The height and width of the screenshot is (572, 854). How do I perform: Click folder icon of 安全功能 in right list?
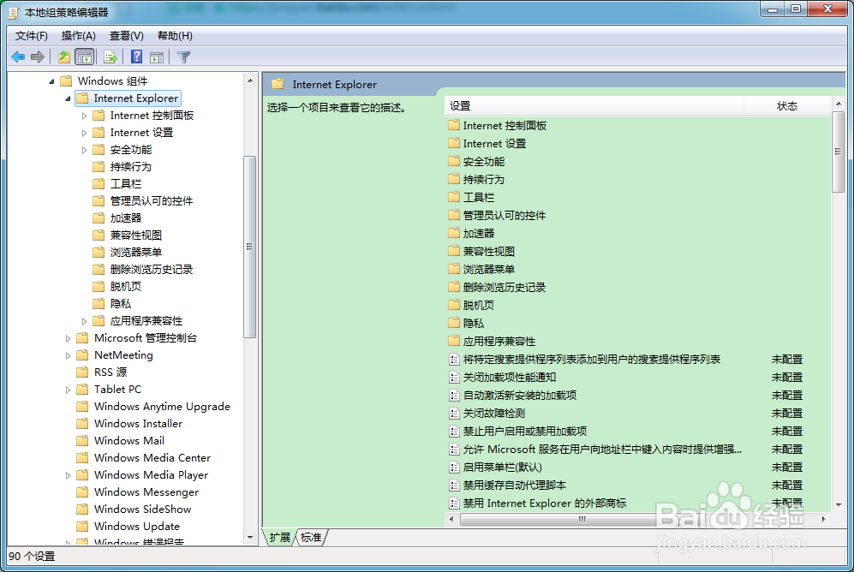coord(454,161)
